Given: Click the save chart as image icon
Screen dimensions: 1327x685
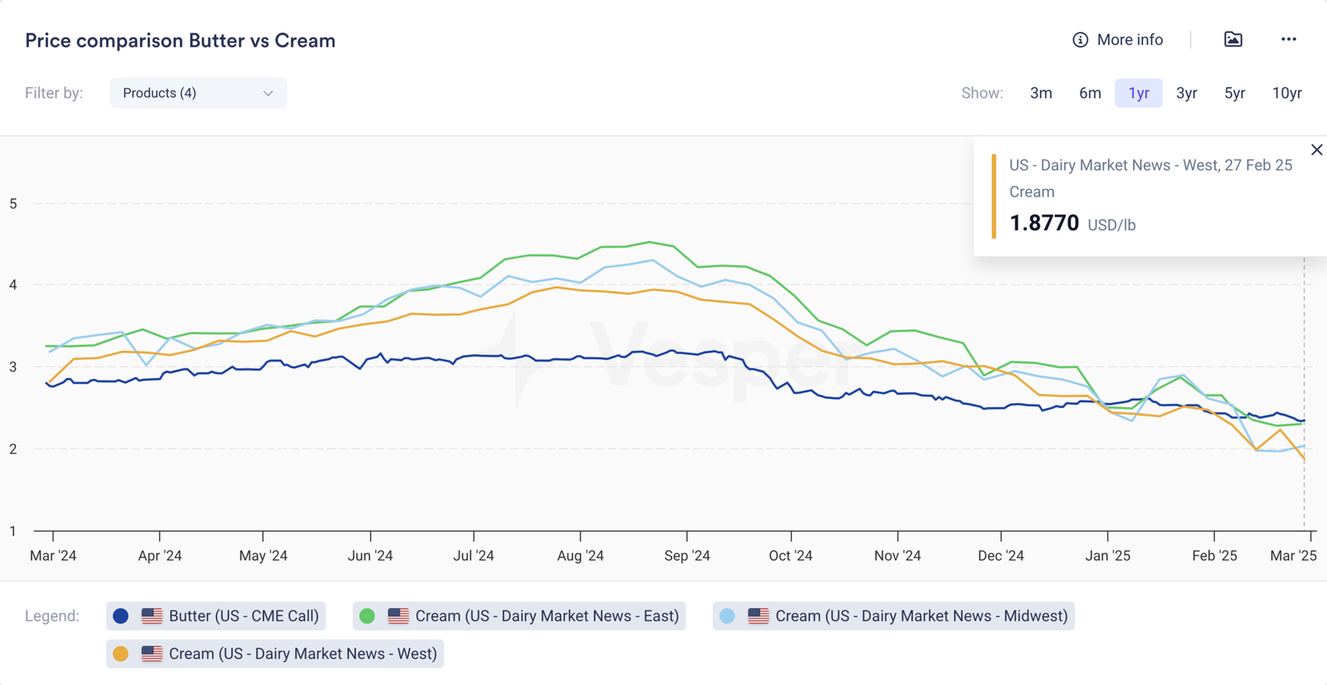Looking at the screenshot, I should click(x=1232, y=40).
